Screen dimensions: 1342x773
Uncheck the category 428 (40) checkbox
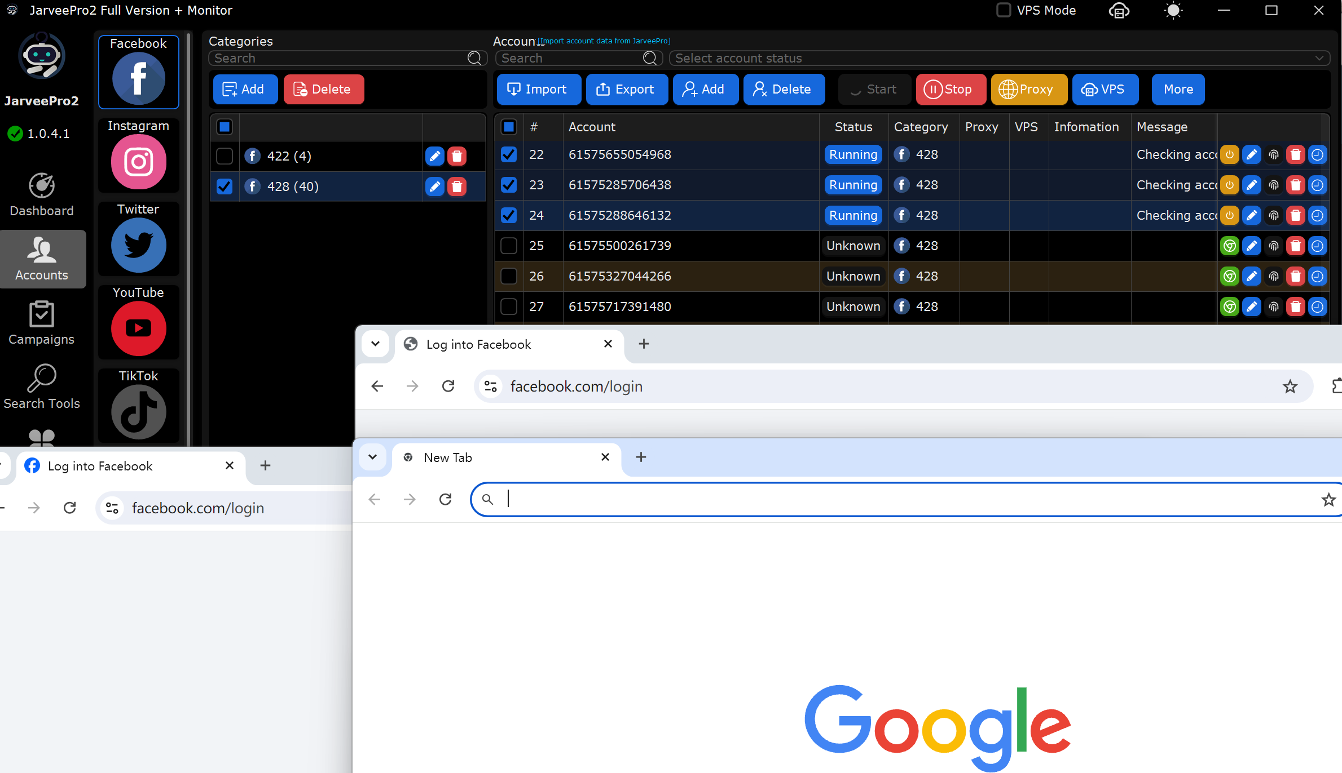click(x=225, y=186)
